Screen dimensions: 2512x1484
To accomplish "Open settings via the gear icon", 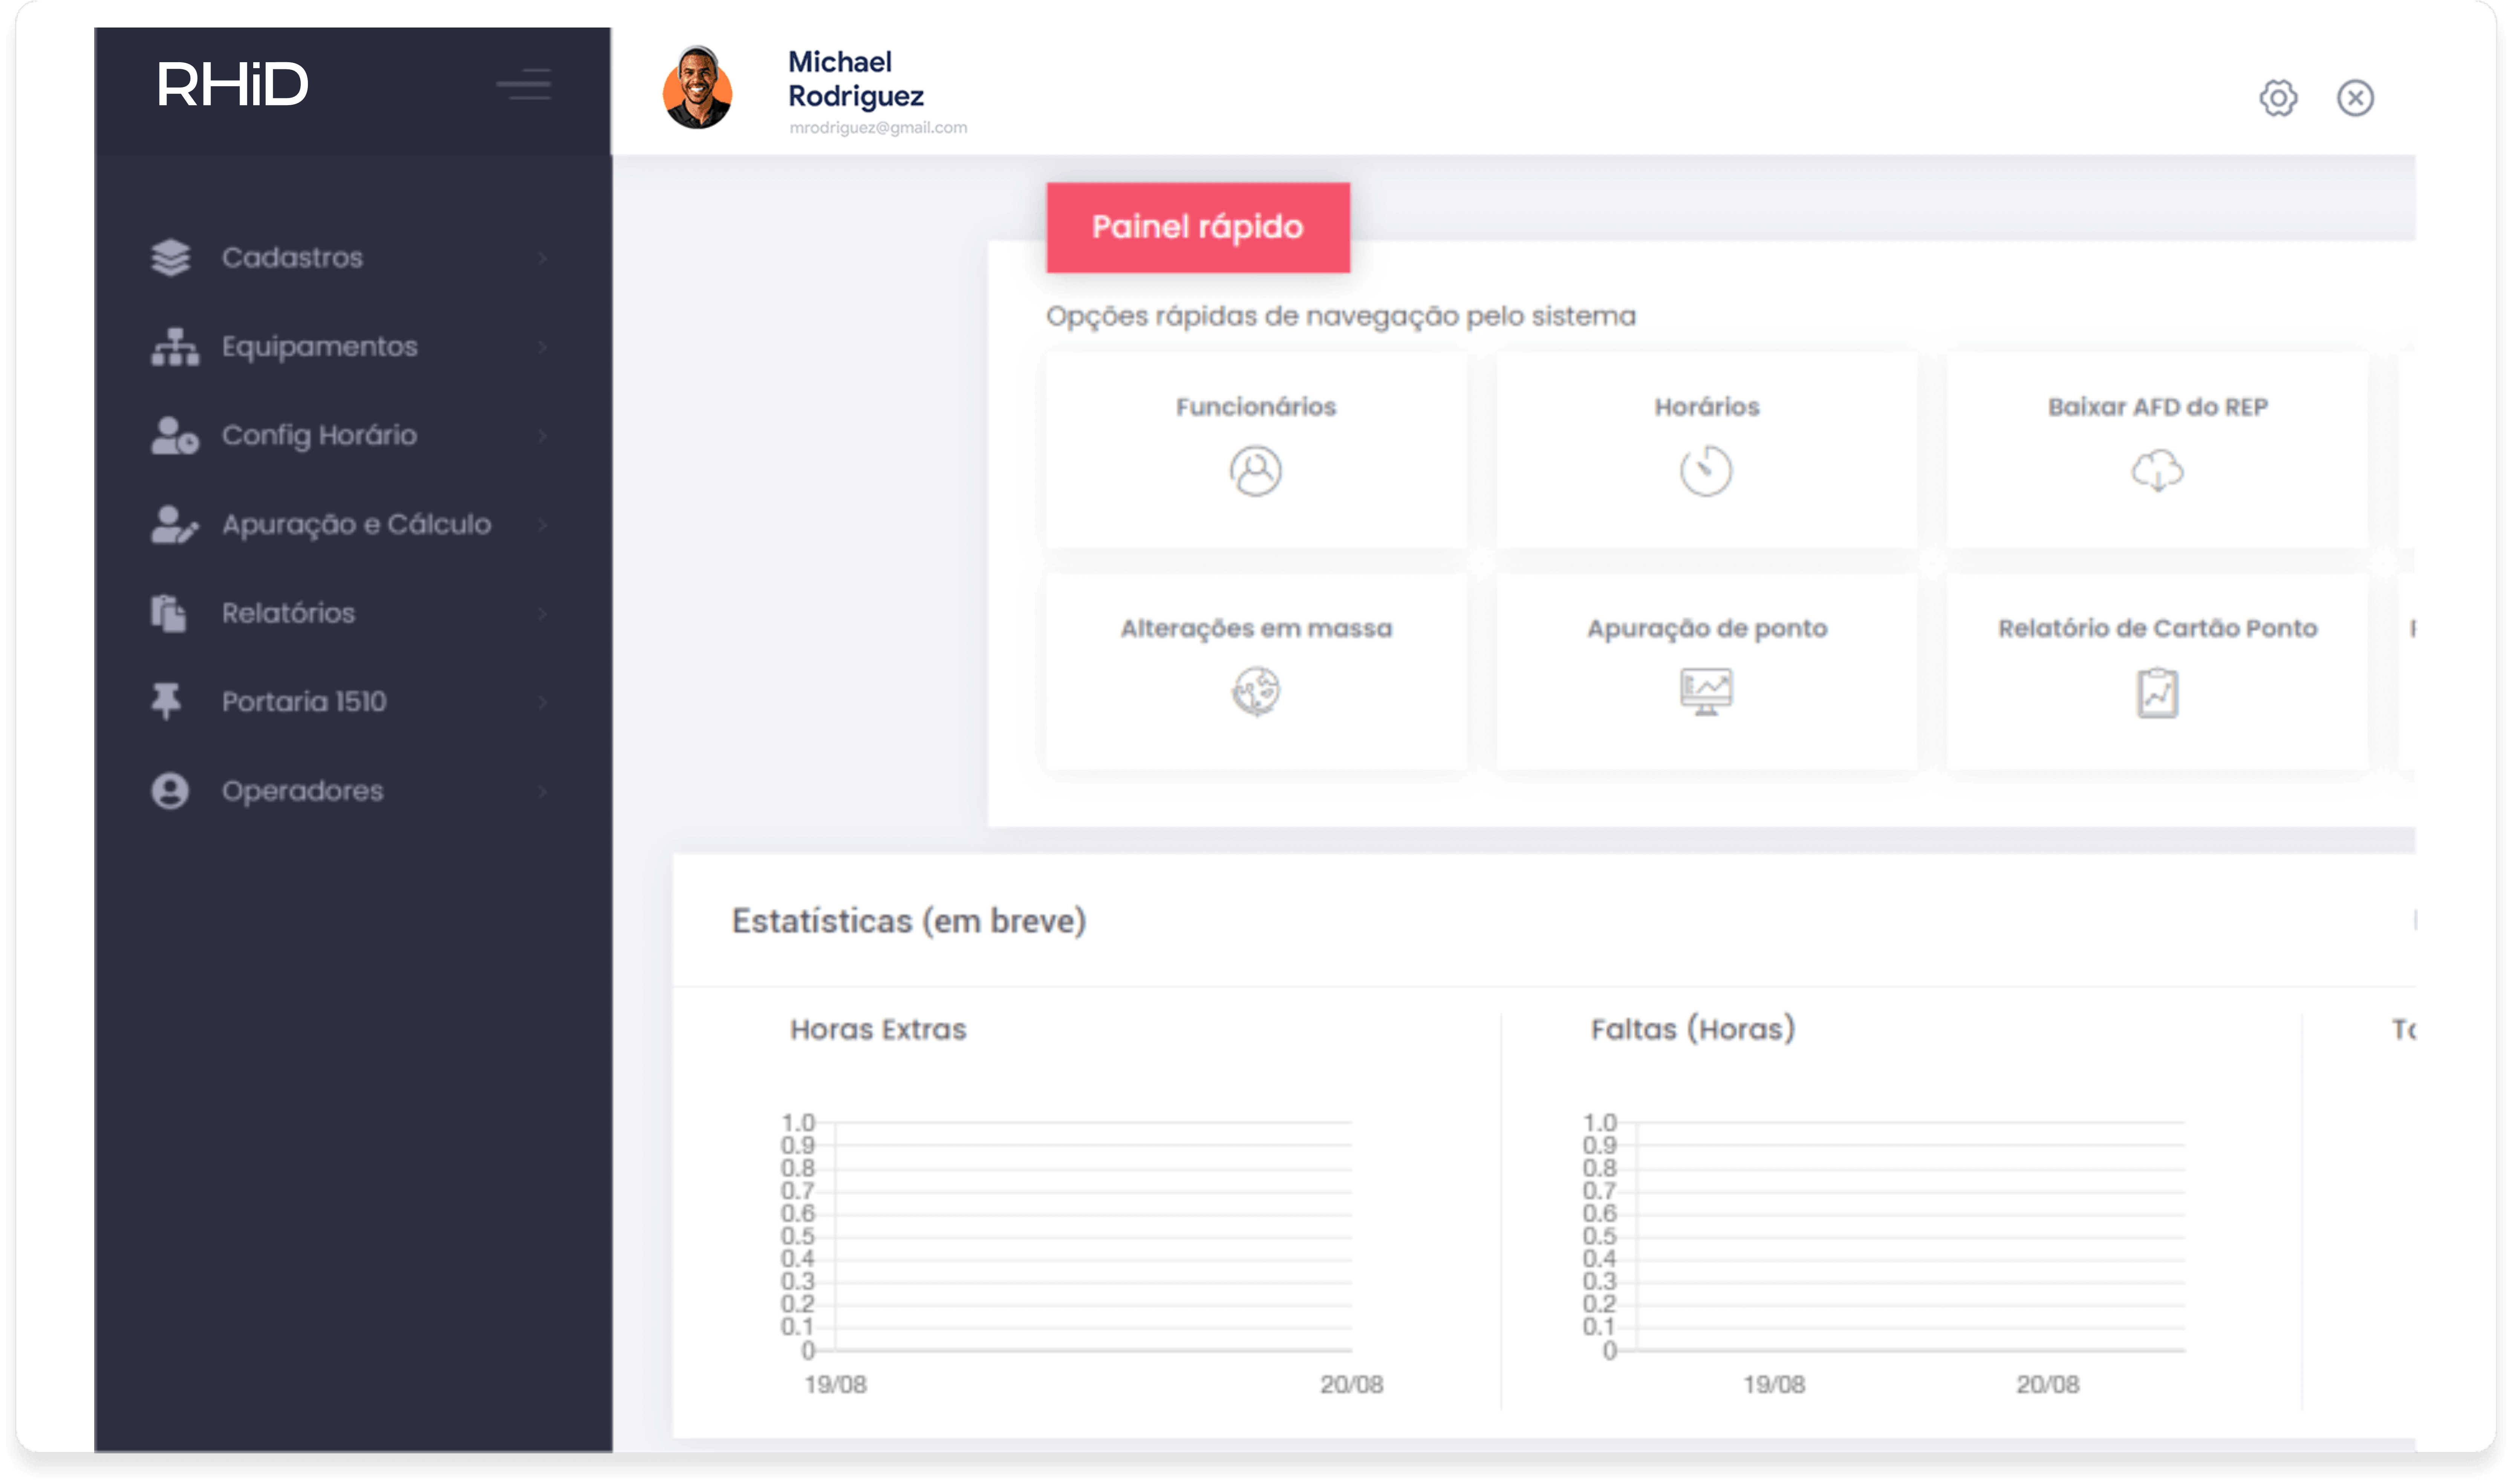I will [x=2278, y=98].
